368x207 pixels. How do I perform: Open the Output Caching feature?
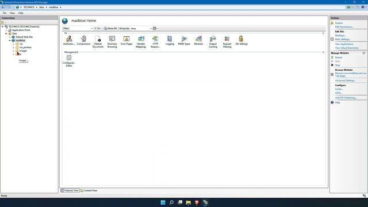pyautogui.click(x=213, y=42)
